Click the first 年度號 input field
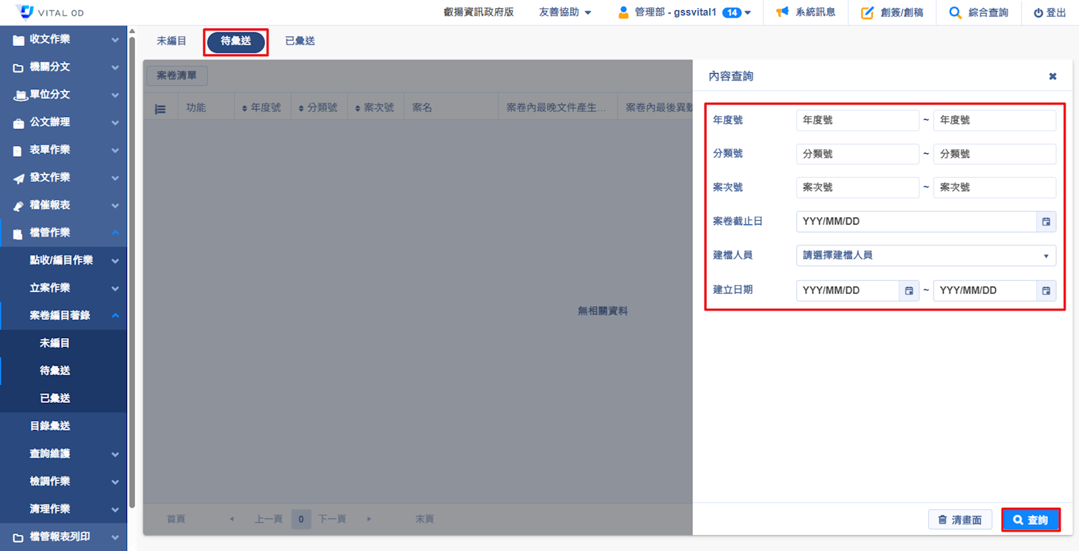 tap(857, 120)
